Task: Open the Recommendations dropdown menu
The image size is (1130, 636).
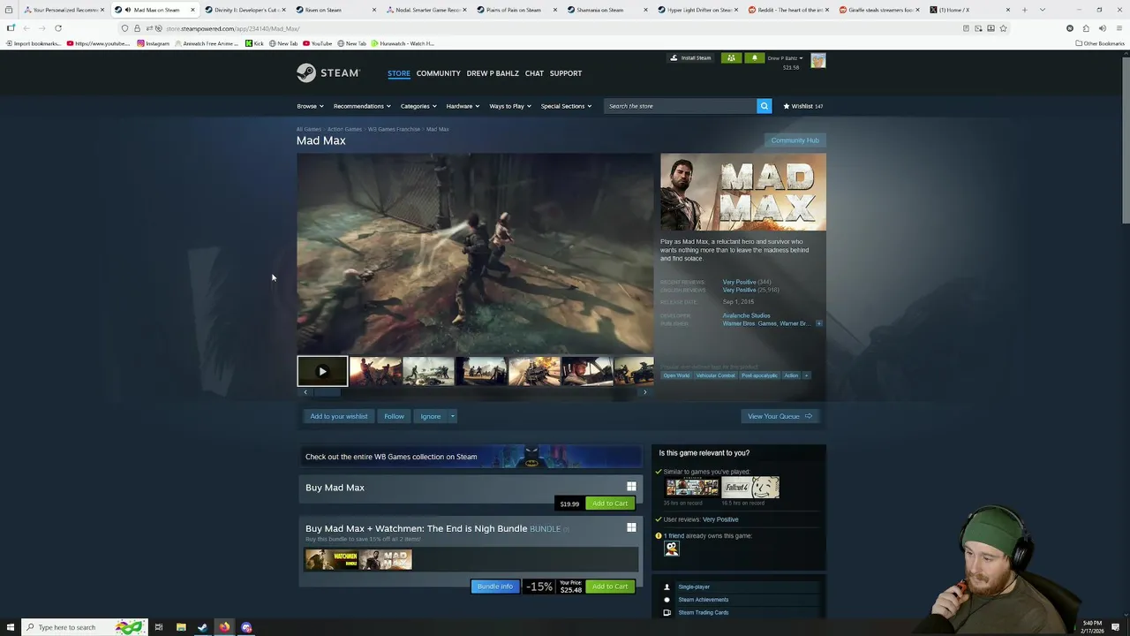Action: tap(362, 106)
